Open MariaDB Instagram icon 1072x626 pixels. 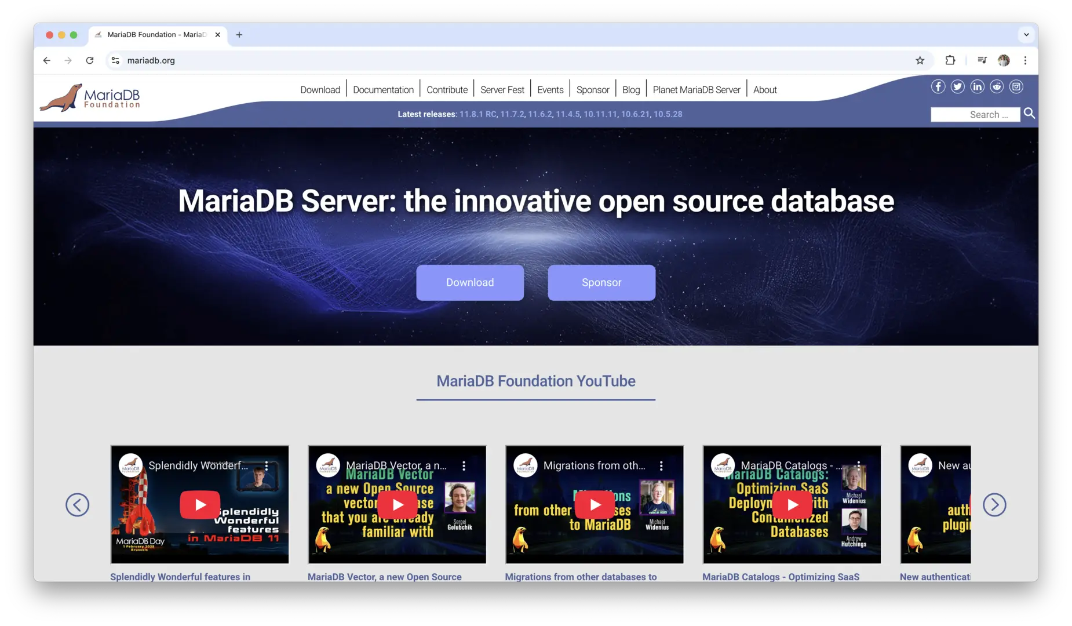pyautogui.click(x=1016, y=87)
